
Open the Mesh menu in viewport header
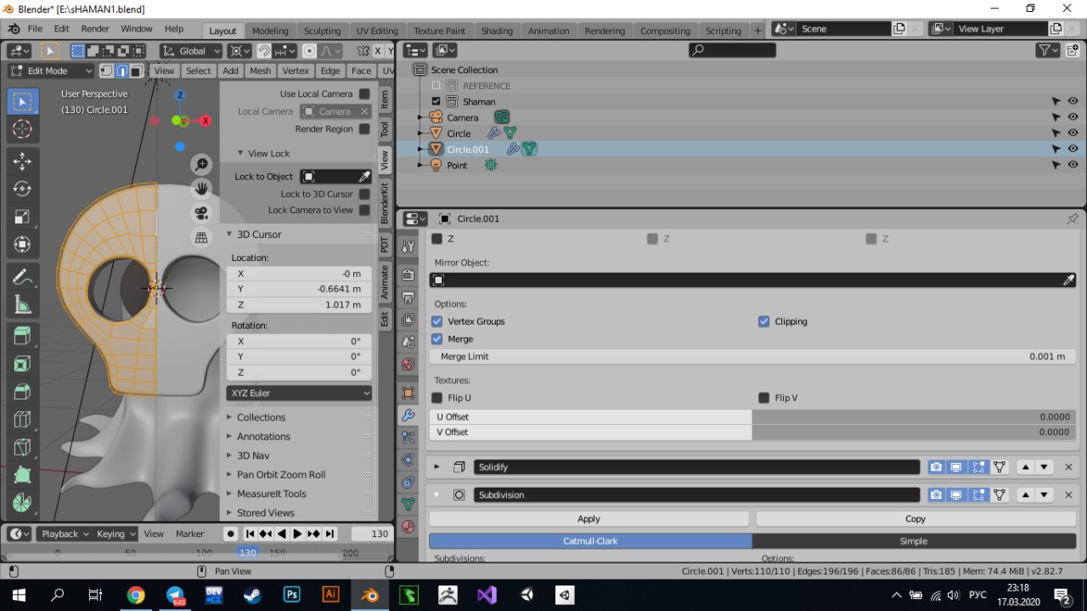click(261, 71)
